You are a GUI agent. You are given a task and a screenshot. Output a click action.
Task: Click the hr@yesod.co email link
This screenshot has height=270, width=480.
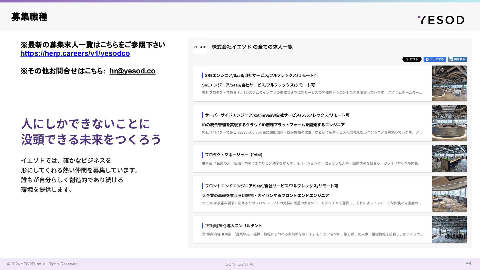click(132, 71)
